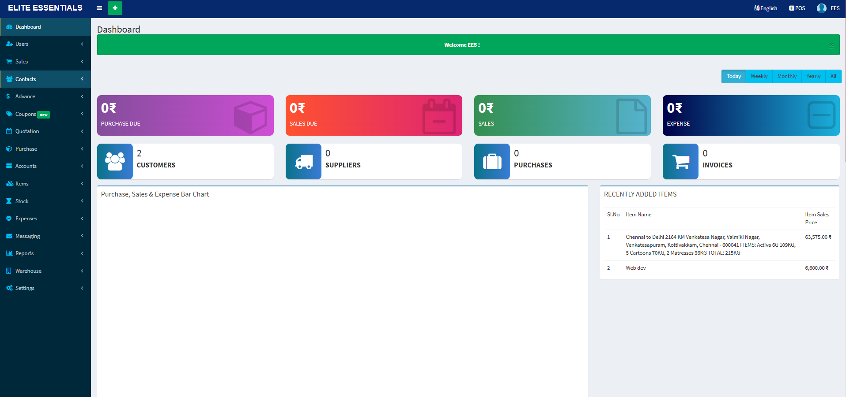Click the Messaging envelope icon in sidebar

[x=9, y=236]
